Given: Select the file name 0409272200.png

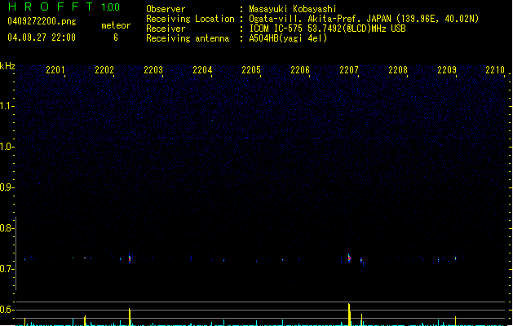Looking at the screenshot, I should pyautogui.click(x=42, y=21).
